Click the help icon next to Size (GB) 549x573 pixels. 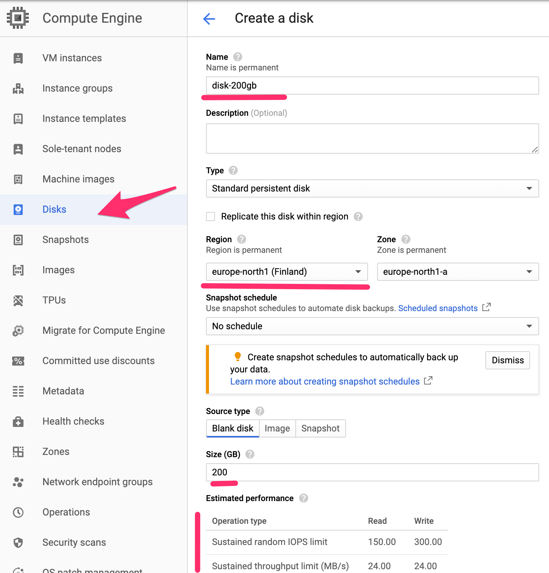click(250, 454)
